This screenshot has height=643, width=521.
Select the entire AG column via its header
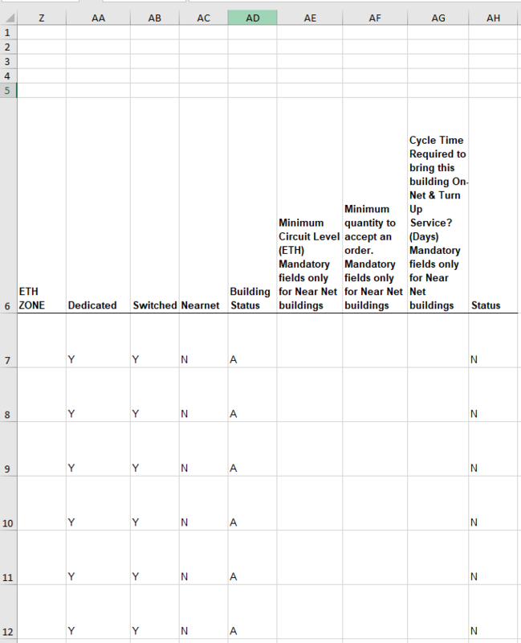click(438, 17)
